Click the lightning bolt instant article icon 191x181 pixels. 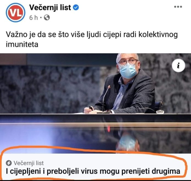(x=9, y=163)
